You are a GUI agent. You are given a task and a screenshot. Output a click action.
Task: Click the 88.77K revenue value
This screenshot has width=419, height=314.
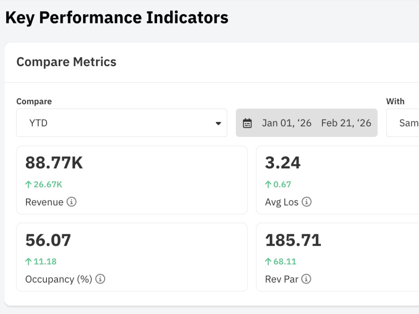click(x=54, y=162)
